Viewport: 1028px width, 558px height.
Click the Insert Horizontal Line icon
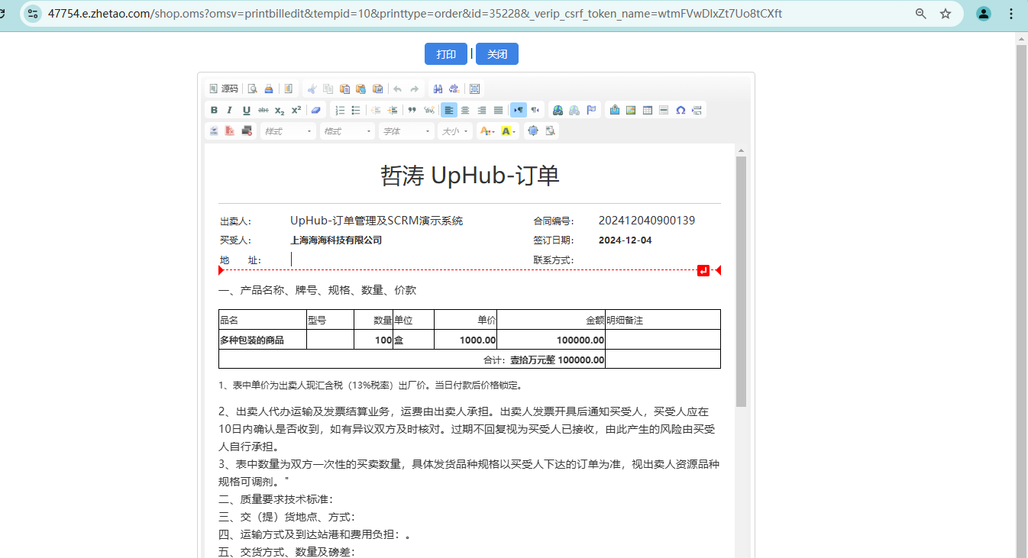664,110
